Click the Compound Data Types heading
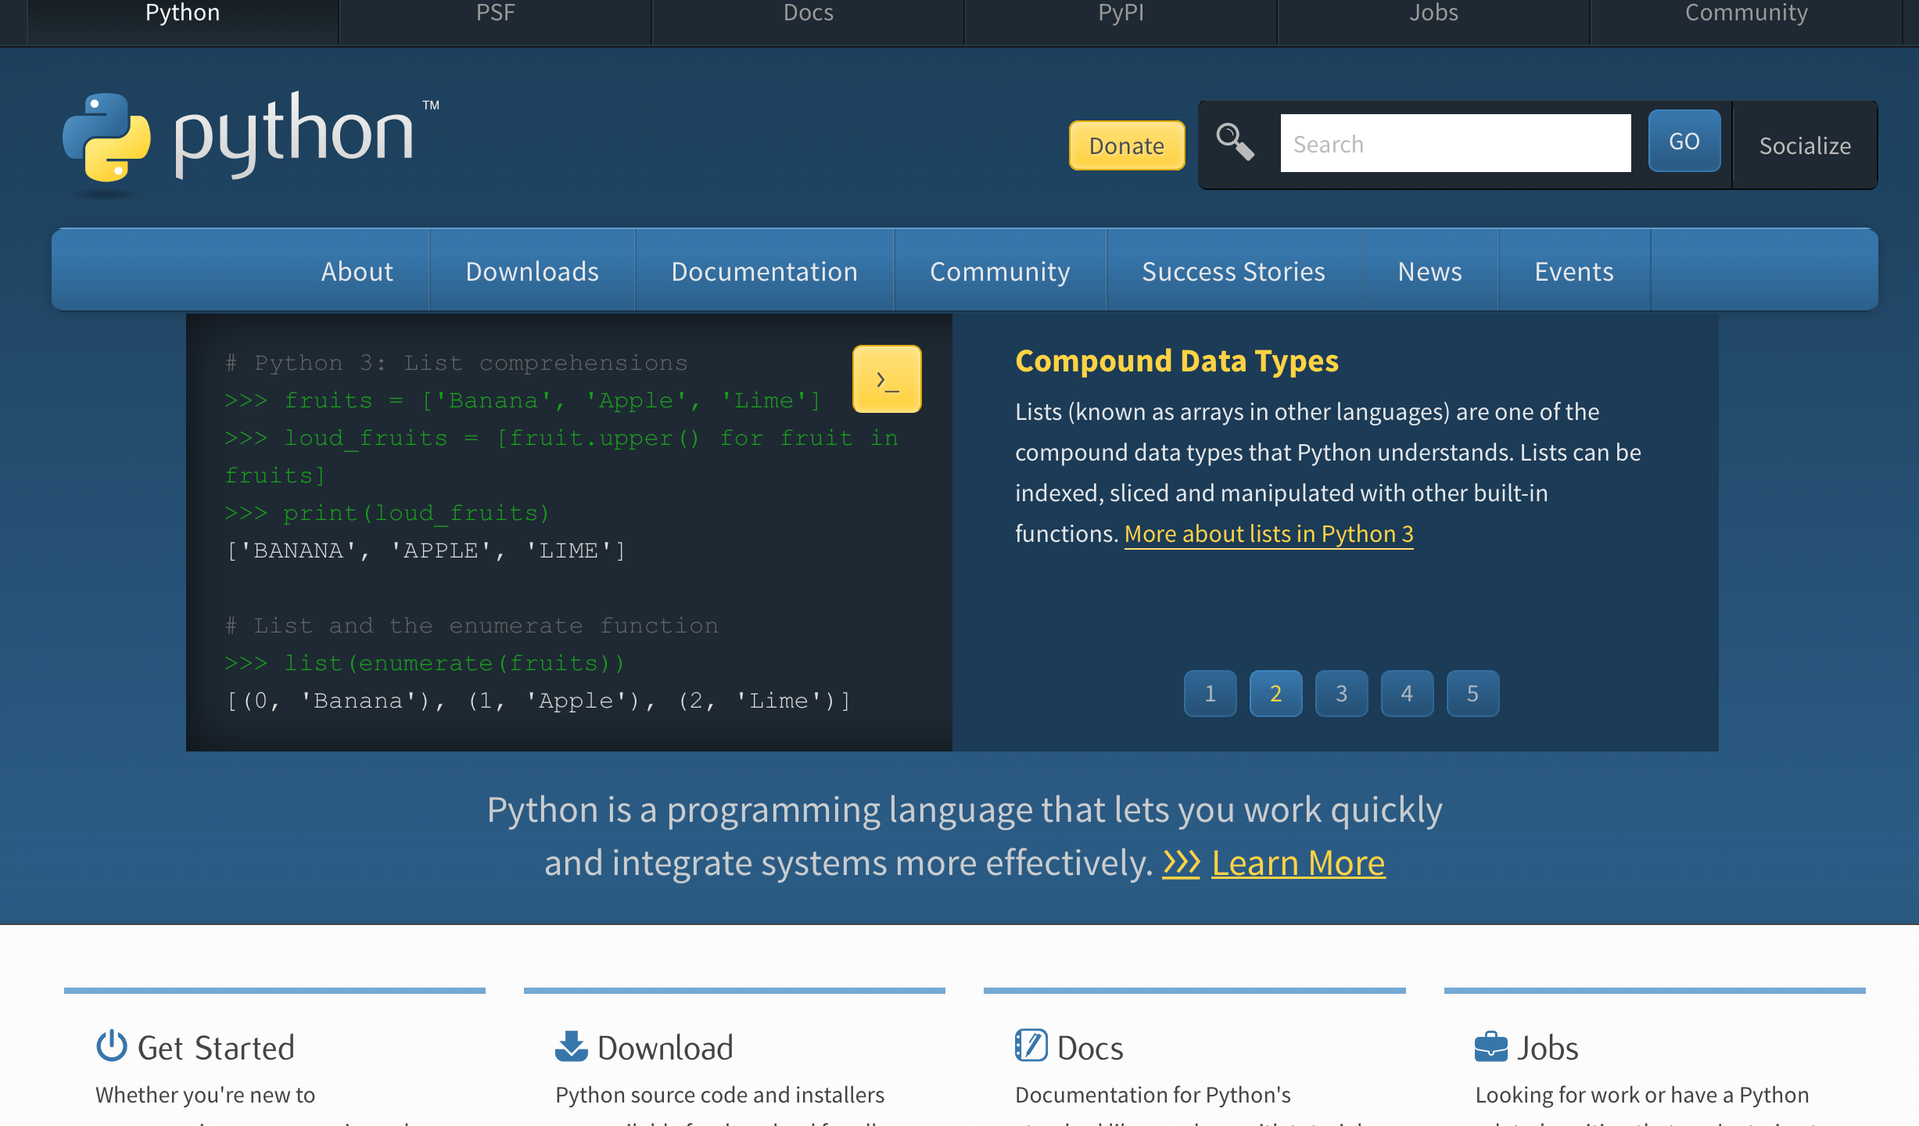This screenshot has width=1919, height=1126. (x=1177, y=361)
